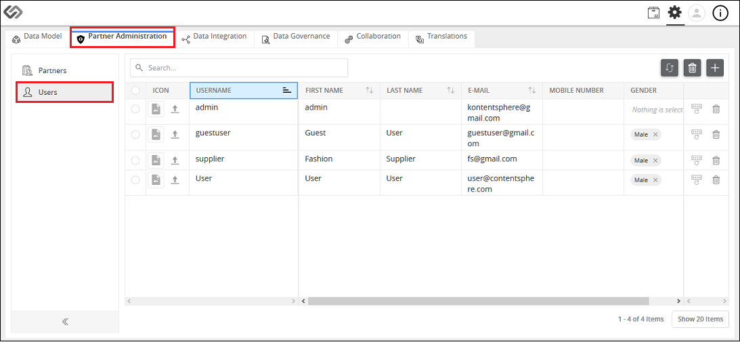The width and height of the screenshot is (740, 342).
Task: Upload icon for guestuser
Action: pyautogui.click(x=175, y=135)
